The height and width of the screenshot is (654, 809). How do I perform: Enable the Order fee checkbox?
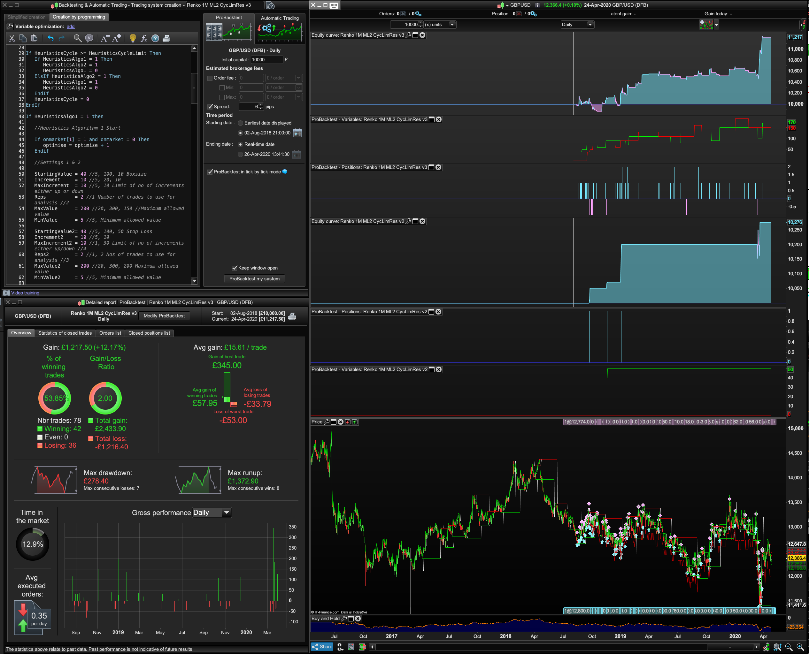click(x=210, y=78)
